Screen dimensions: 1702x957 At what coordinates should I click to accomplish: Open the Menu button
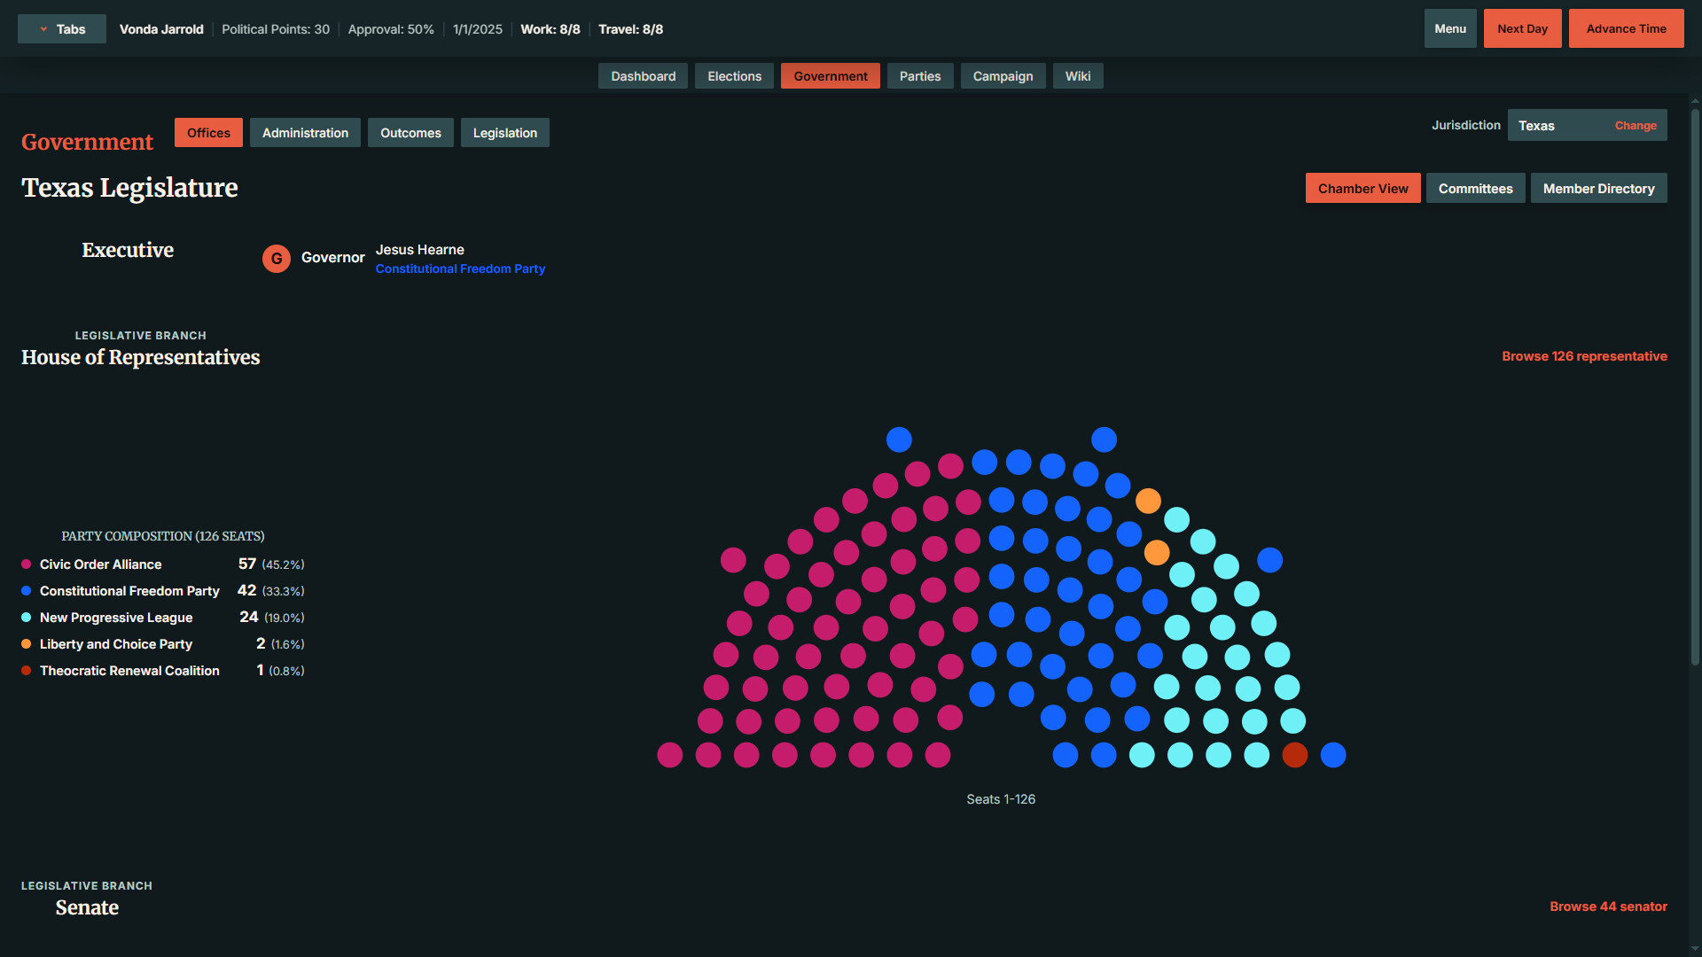pos(1450,28)
